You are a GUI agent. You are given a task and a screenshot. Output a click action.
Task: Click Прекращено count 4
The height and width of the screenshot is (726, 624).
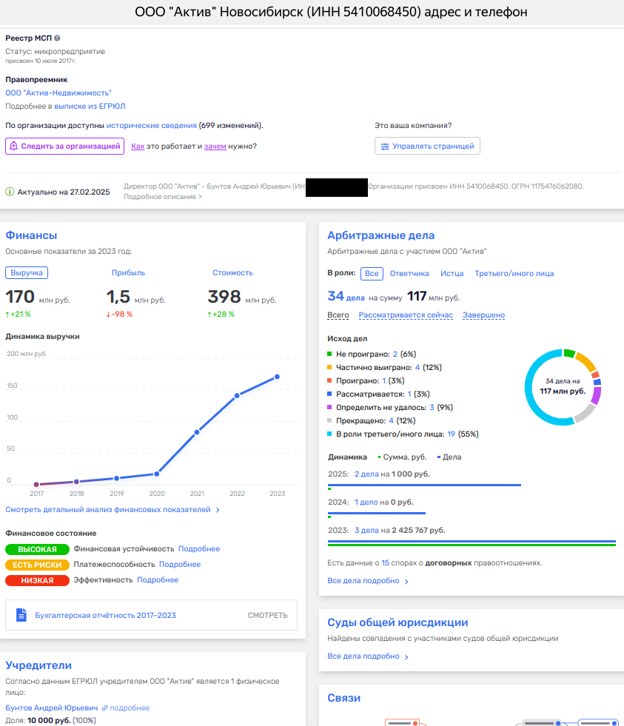[391, 421]
